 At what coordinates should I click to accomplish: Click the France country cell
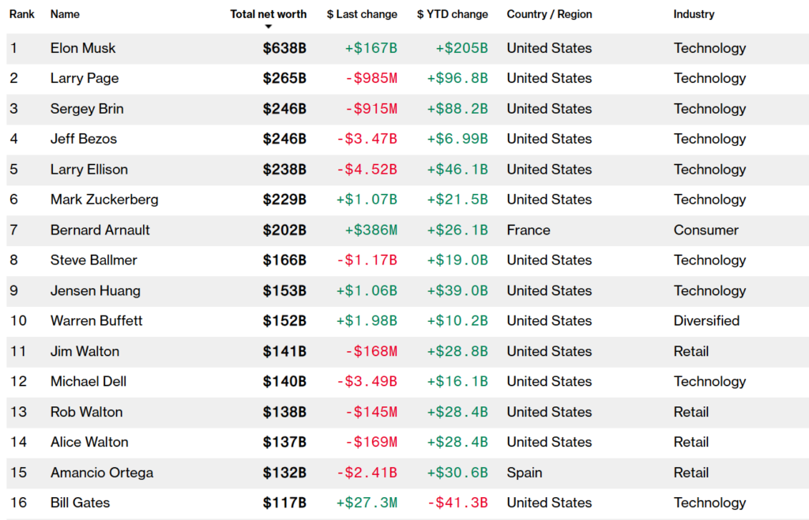click(529, 230)
